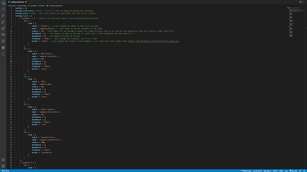Click the 'blue' border string
This screenshot has width=307, height=172.
point(44,96)
